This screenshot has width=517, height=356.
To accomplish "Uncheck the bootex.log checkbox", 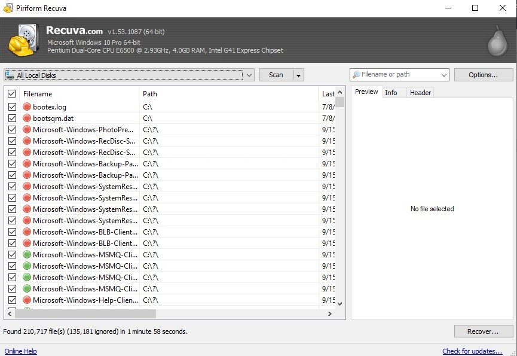I will tap(12, 107).
